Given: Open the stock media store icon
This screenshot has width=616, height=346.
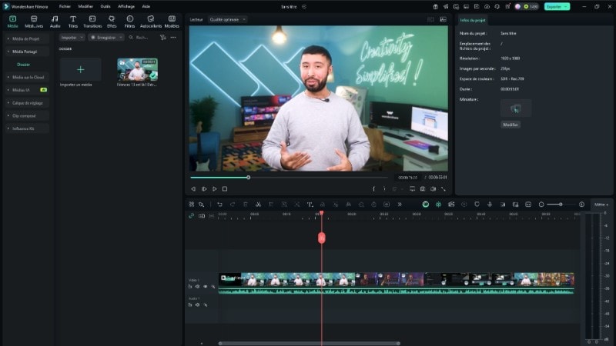Looking at the screenshot, I should [x=34, y=22].
